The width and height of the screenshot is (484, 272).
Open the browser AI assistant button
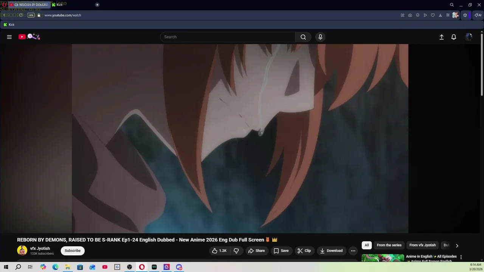pos(478,15)
